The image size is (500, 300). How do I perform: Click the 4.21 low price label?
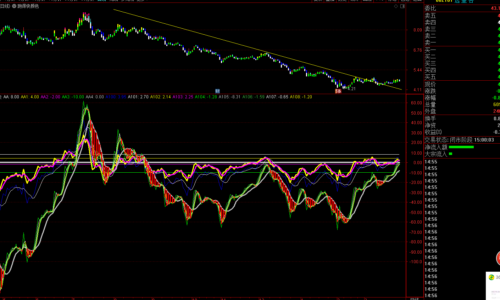(x=351, y=88)
